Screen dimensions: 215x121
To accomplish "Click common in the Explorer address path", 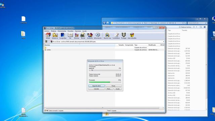I will pyautogui.click(x=163, y=23).
